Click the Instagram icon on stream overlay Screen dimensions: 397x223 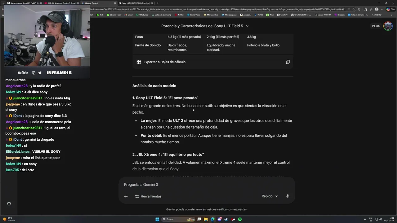(33, 73)
